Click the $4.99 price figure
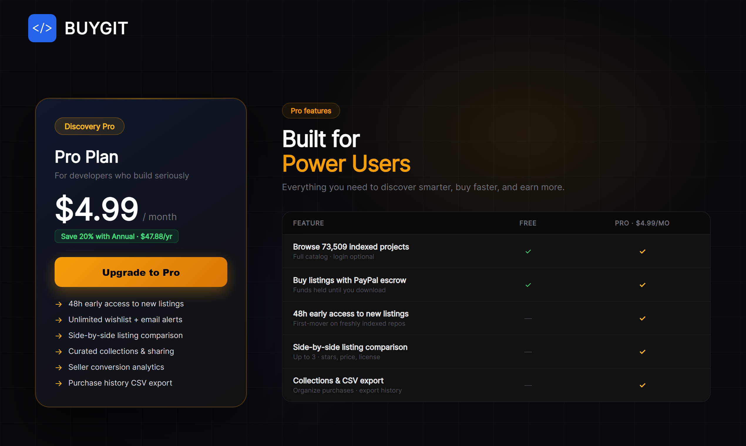This screenshot has width=746, height=446. pos(97,209)
